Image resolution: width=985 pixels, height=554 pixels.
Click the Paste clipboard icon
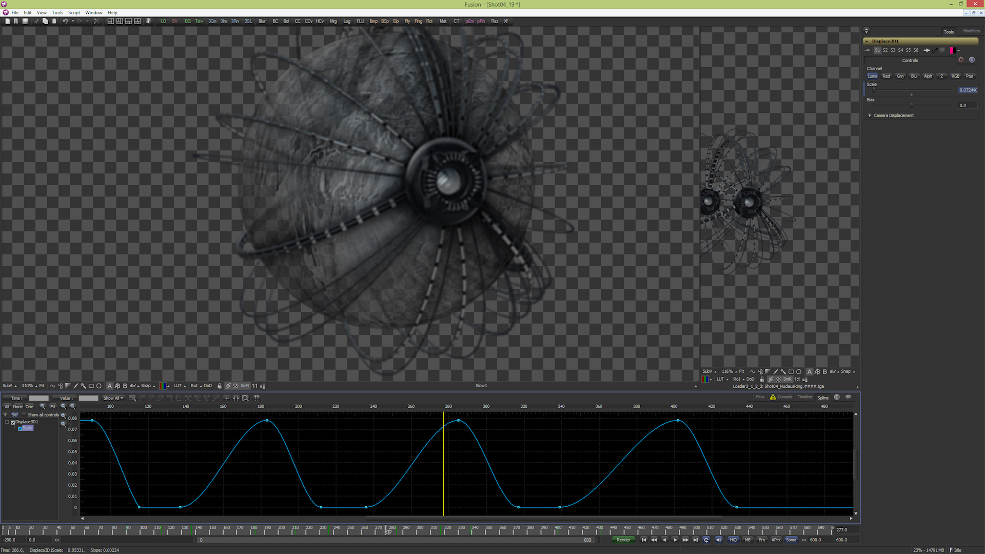click(x=54, y=21)
